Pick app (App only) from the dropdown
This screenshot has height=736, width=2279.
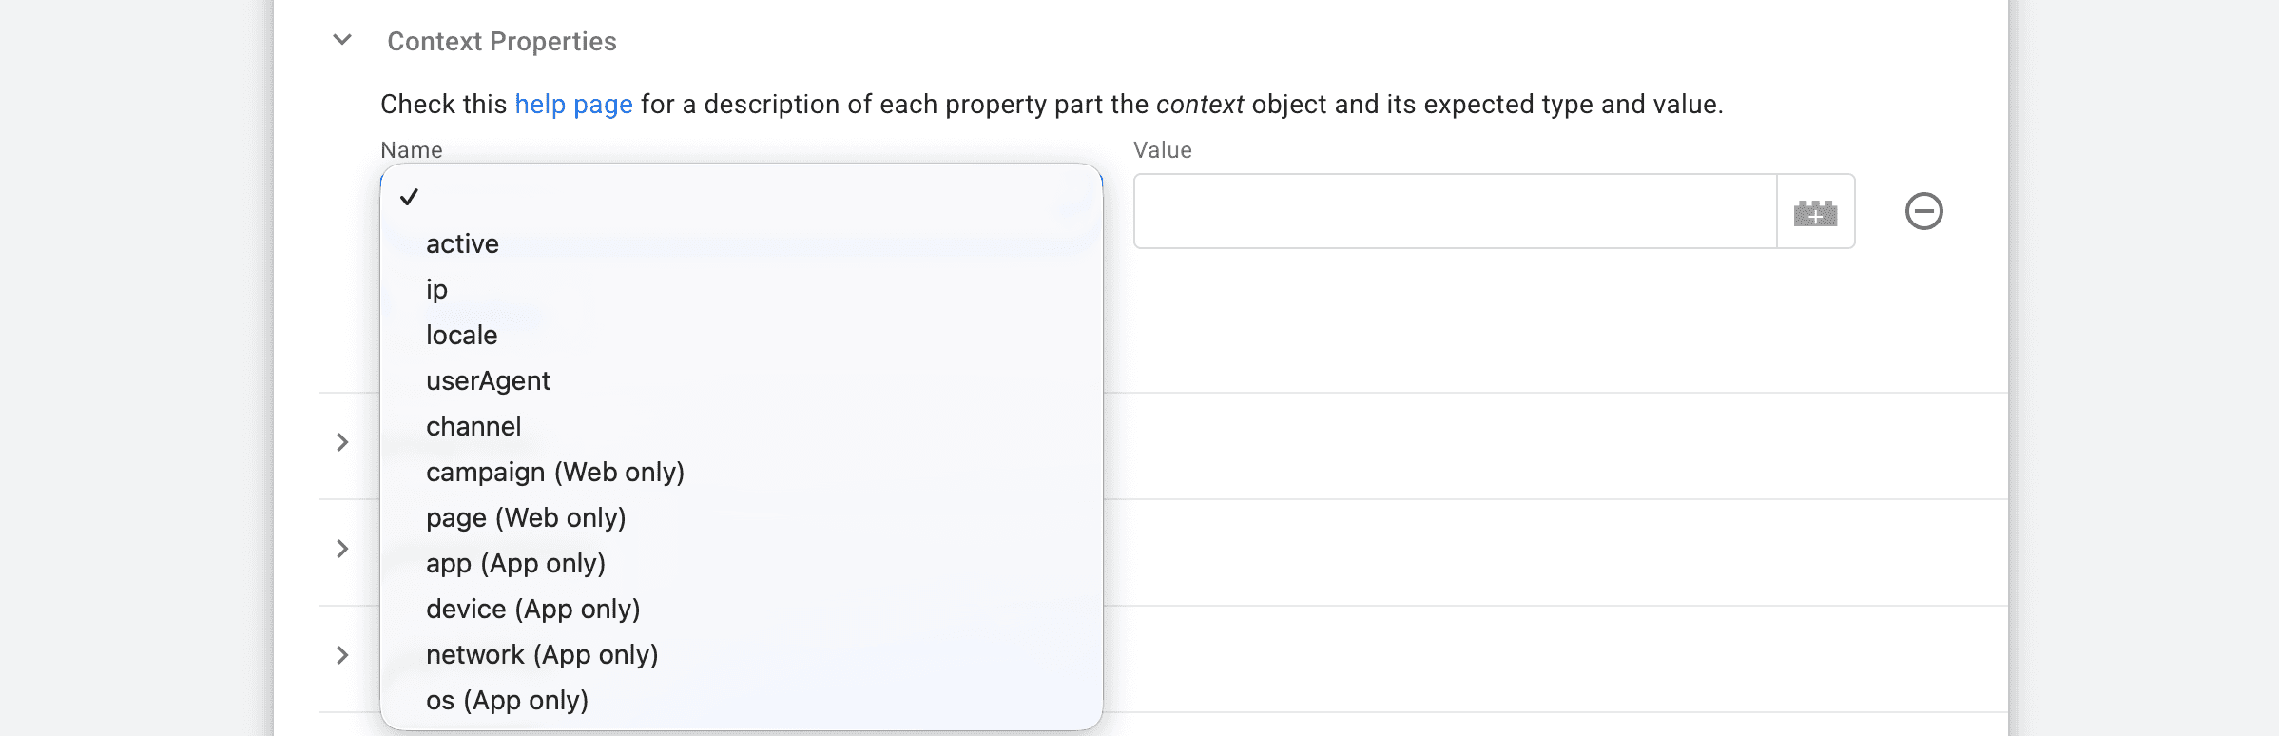pos(516,564)
